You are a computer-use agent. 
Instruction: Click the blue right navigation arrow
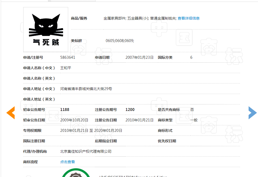click(252, 113)
